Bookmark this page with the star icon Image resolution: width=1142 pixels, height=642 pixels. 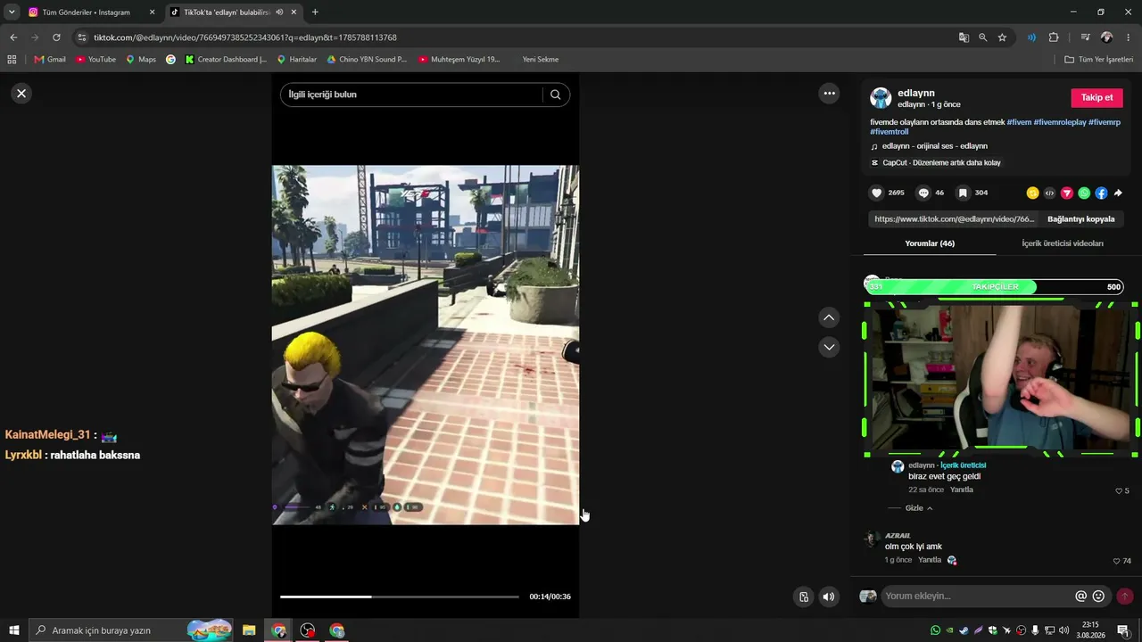pyautogui.click(x=1002, y=37)
